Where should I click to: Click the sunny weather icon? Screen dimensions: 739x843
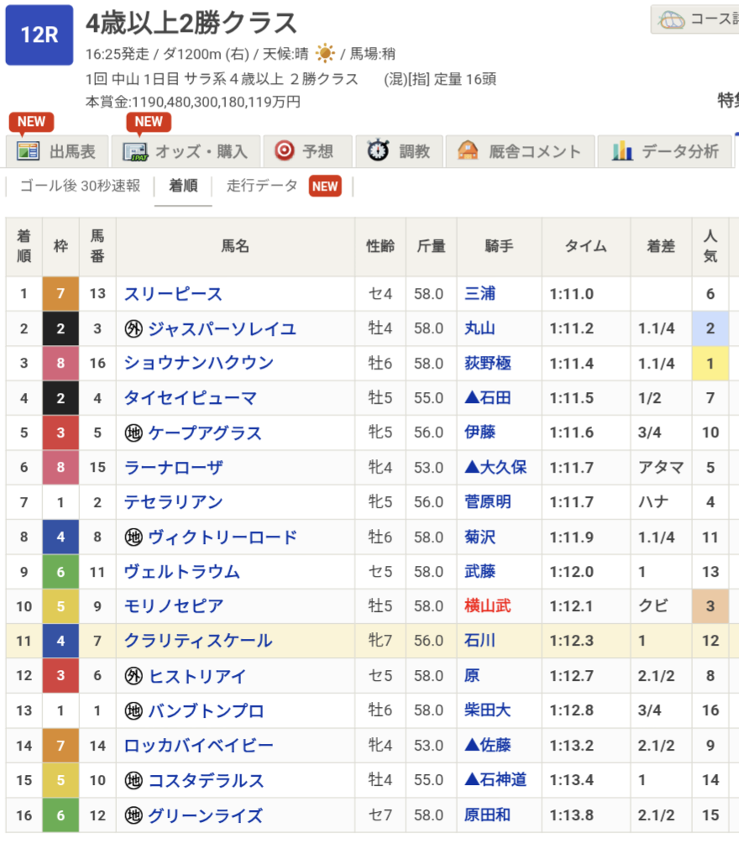[x=325, y=53]
